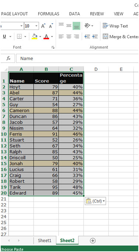Viewport: 139px width, 252px height.
Task: Toggle the bottom align button
Action: (x=76, y=26)
